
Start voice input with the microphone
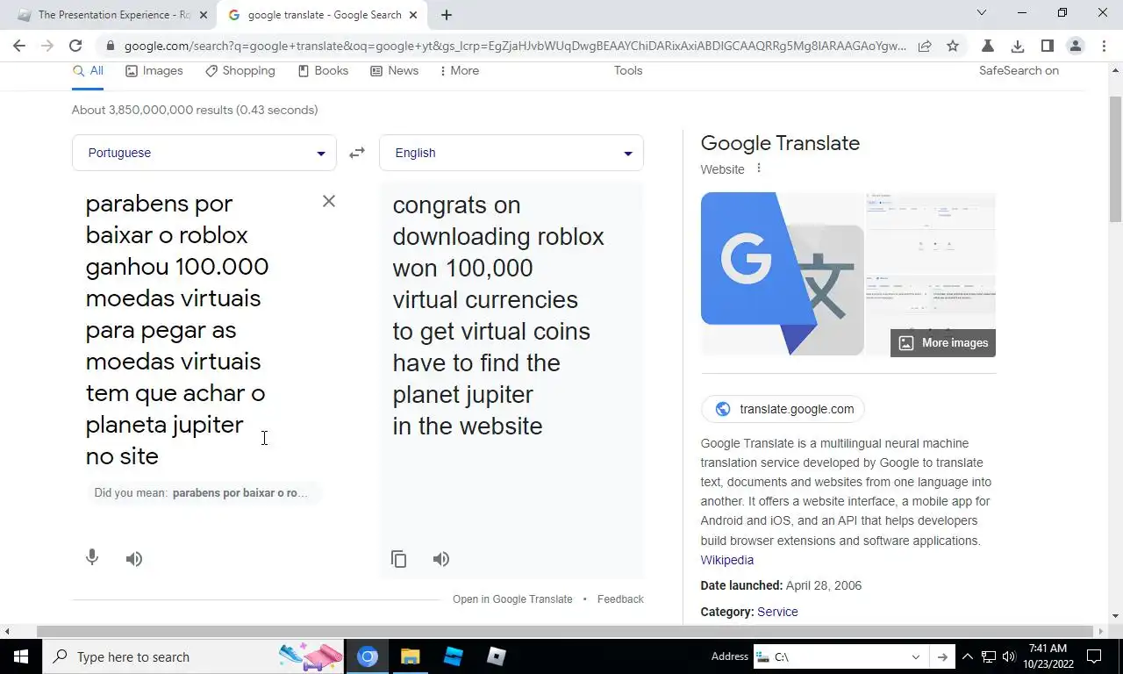92,558
